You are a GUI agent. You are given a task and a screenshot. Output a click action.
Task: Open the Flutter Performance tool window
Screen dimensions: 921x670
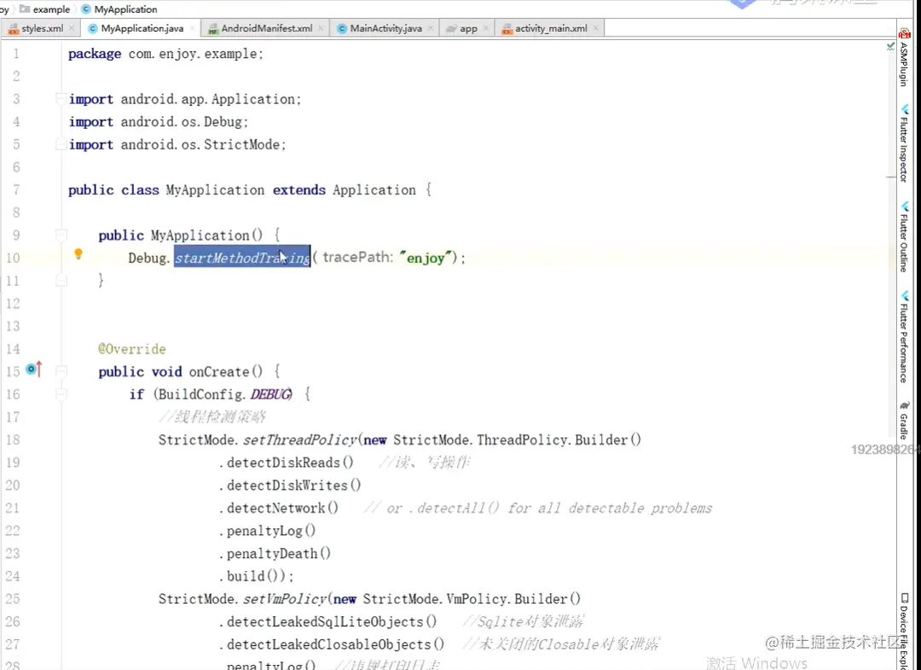coord(904,335)
